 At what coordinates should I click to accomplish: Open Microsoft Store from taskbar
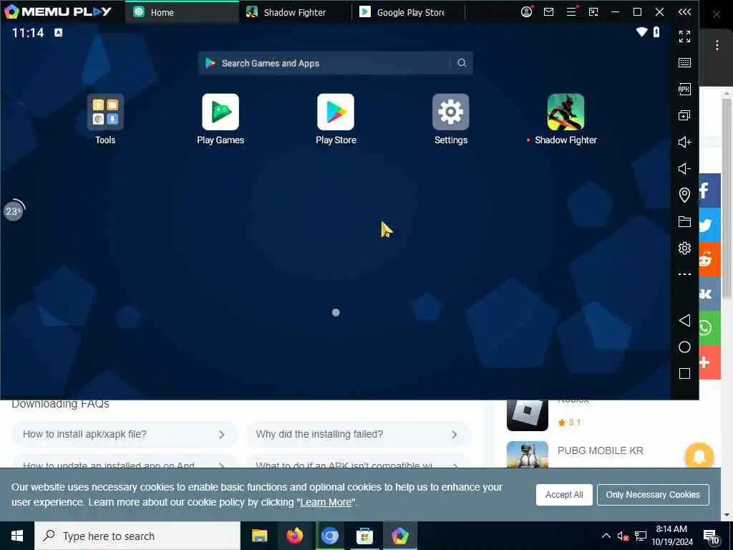[x=364, y=536]
